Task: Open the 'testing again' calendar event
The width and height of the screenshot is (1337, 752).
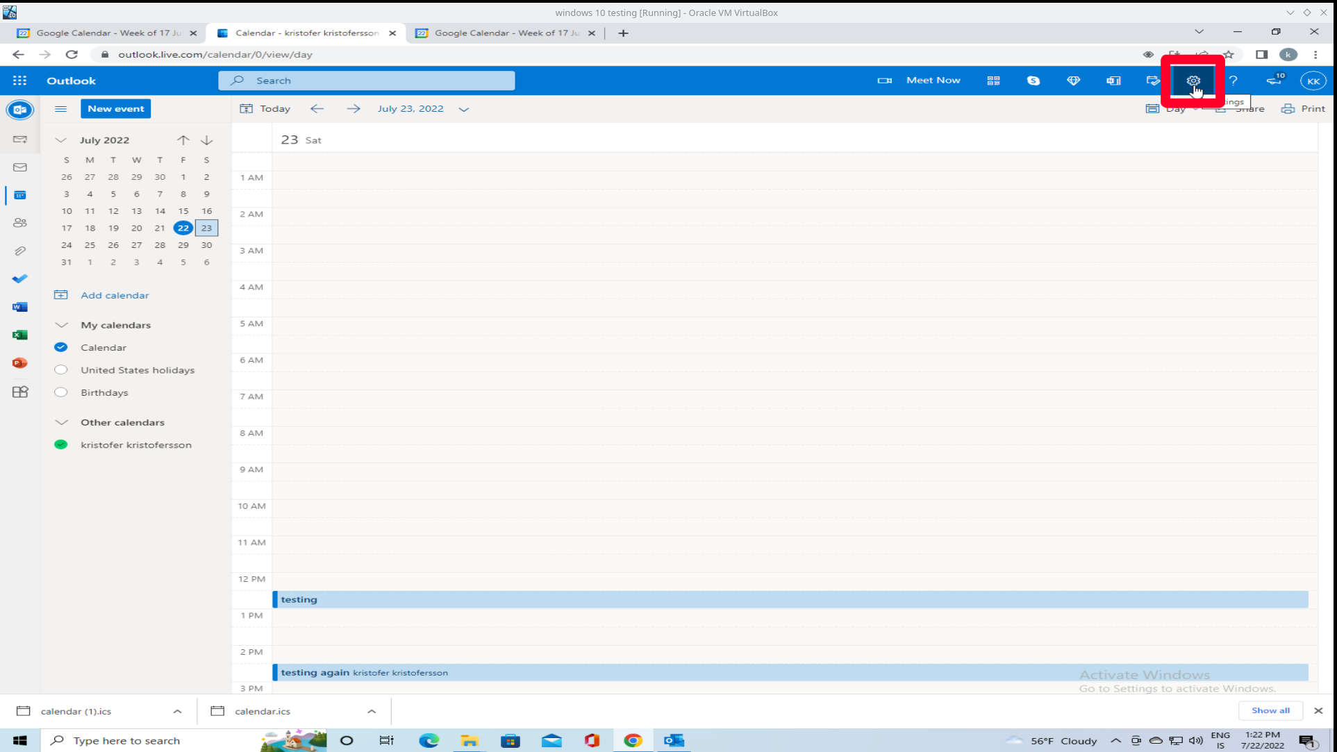Action: tap(315, 672)
